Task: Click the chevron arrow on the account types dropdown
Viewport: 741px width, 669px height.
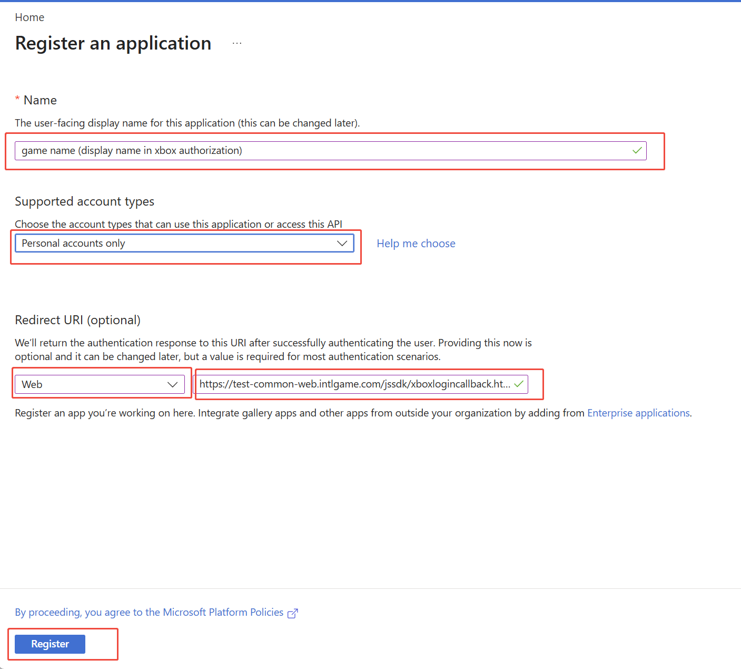Action: click(342, 243)
